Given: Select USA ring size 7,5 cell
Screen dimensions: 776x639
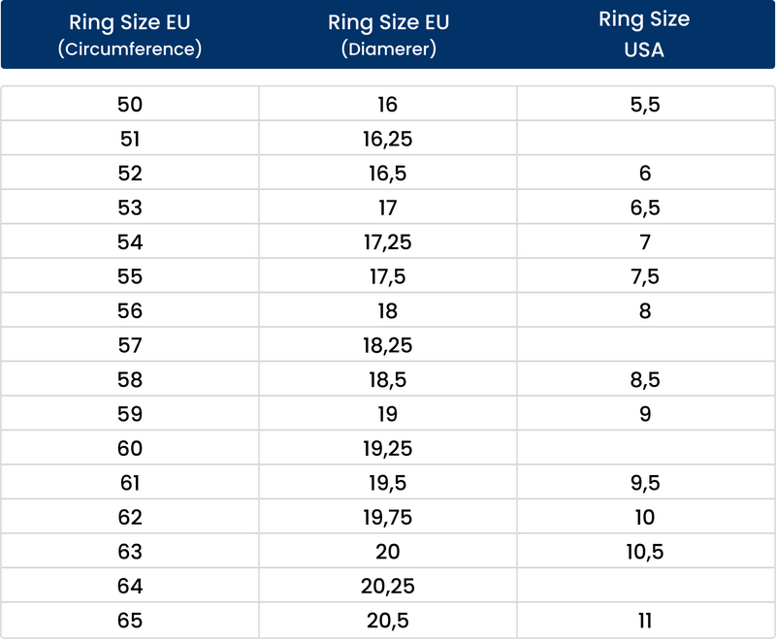Looking at the screenshot, I should [x=645, y=277].
